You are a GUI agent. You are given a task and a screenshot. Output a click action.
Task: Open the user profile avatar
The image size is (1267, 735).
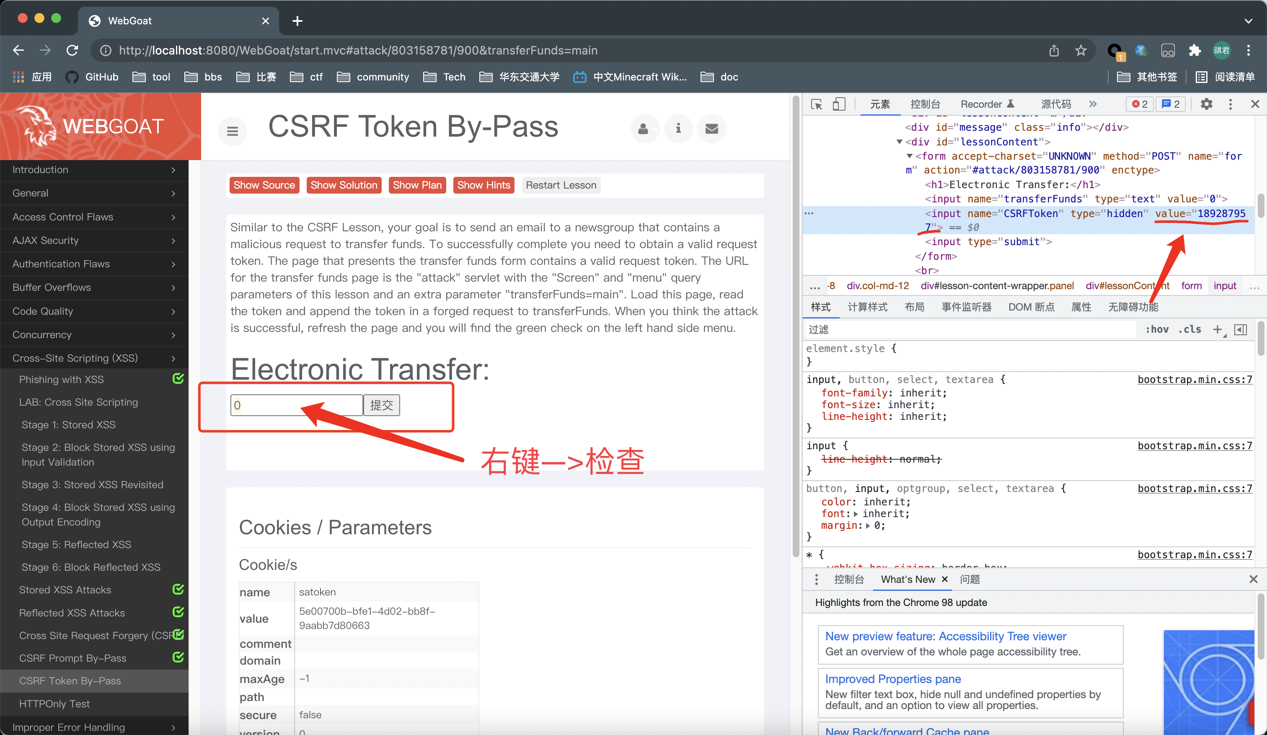point(1222,50)
